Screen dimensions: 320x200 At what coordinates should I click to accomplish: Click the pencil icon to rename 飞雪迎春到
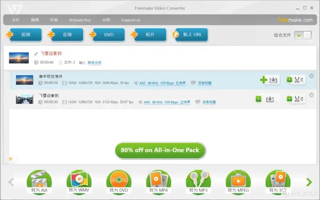tap(36, 54)
